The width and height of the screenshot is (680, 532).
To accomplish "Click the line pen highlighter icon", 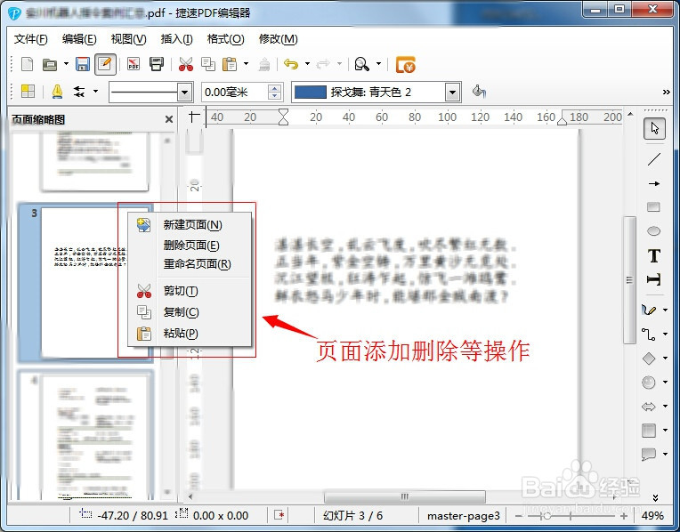I will 57,92.
